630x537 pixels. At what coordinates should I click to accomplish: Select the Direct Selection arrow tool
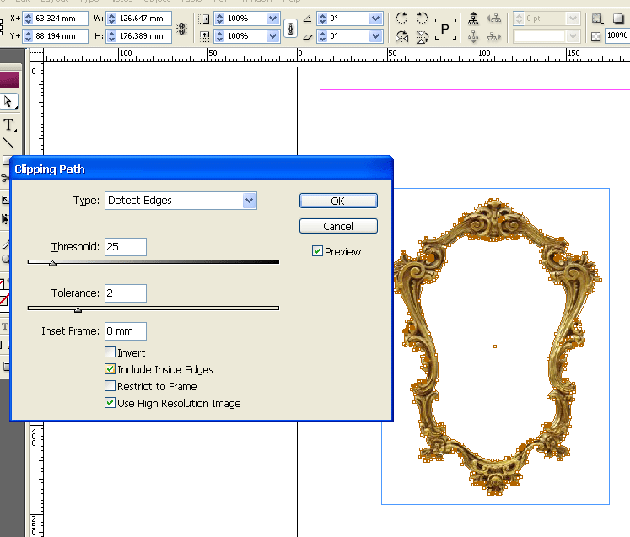click(8, 101)
